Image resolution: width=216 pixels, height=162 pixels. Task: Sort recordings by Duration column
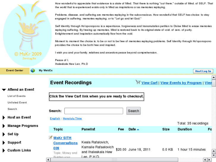[185, 129]
